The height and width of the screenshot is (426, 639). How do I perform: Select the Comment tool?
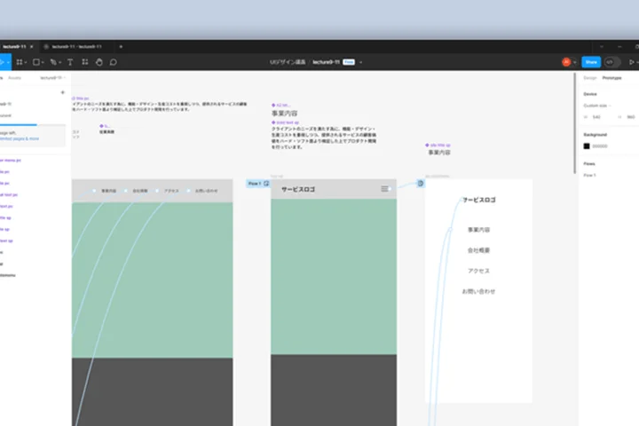(114, 62)
